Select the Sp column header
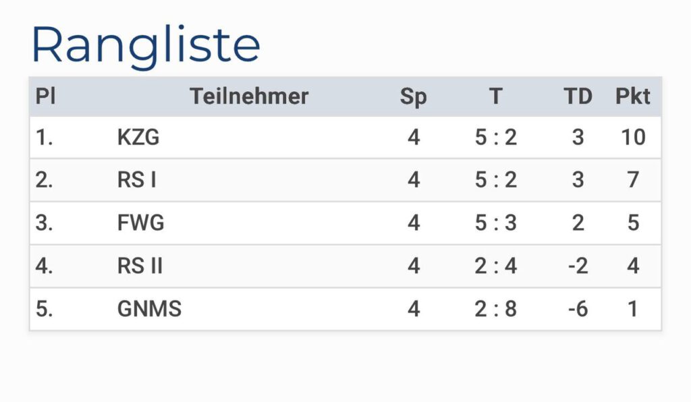691x402 pixels. coord(413,96)
